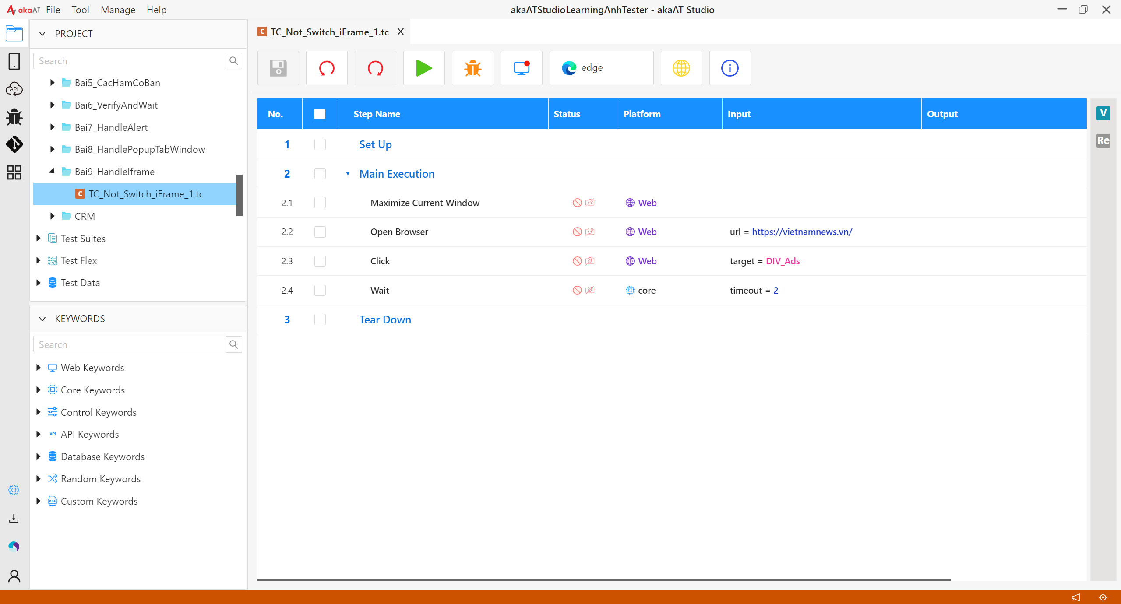
Task: Click the KEYWORDS search field
Action: click(130, 344)
